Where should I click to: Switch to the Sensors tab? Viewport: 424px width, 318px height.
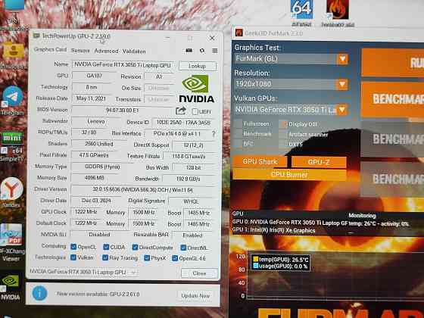80,51
